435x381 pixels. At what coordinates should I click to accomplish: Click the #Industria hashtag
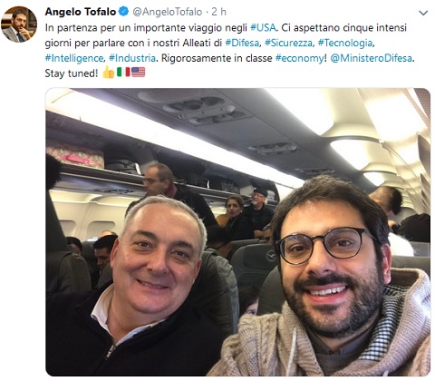[x=132, y=58]
